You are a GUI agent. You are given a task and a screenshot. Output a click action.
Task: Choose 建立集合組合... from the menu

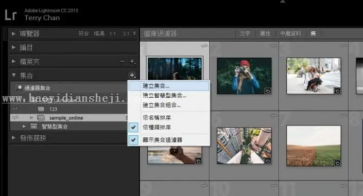click(169, 105)
